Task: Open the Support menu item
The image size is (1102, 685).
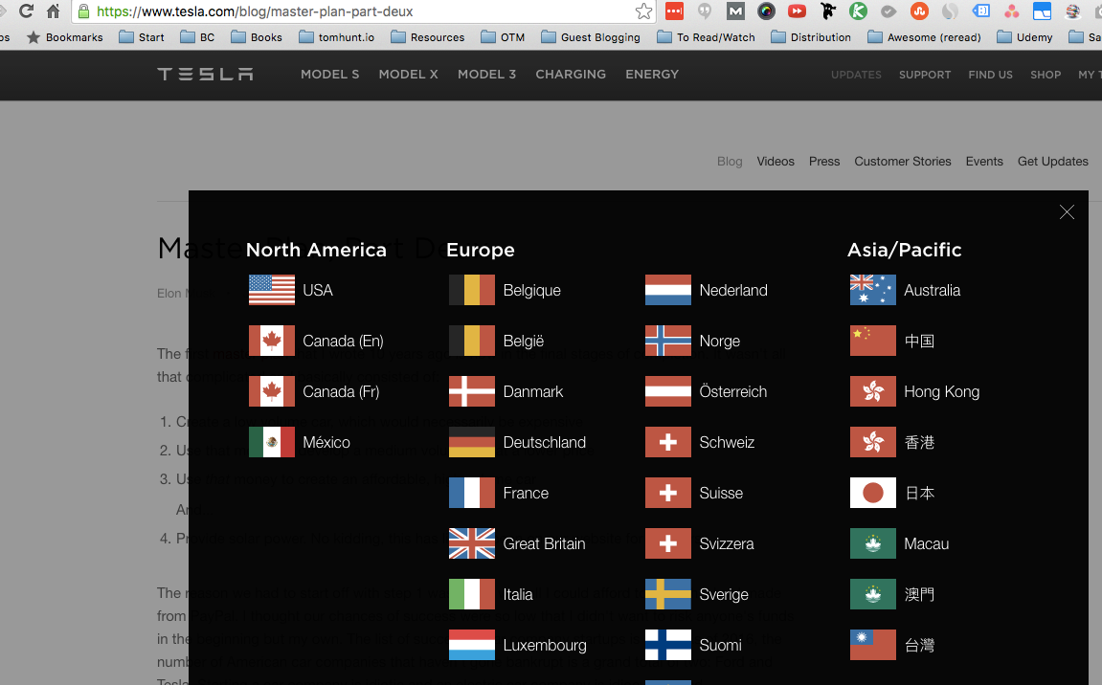Action: tap(925, 75)
